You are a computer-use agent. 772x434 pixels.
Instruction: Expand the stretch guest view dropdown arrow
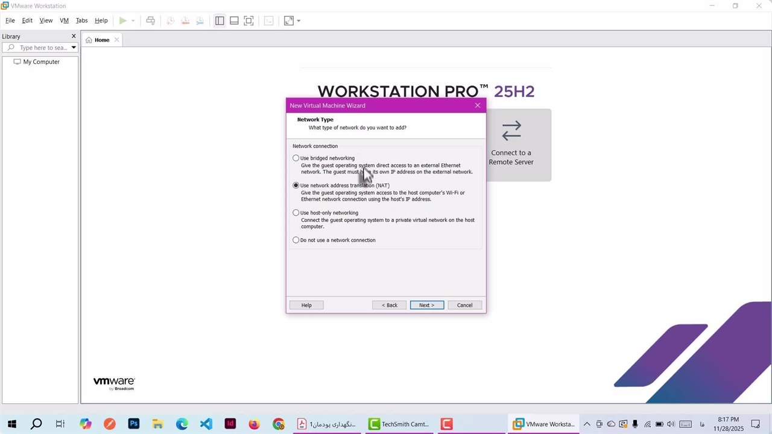(x=299, y=20)
